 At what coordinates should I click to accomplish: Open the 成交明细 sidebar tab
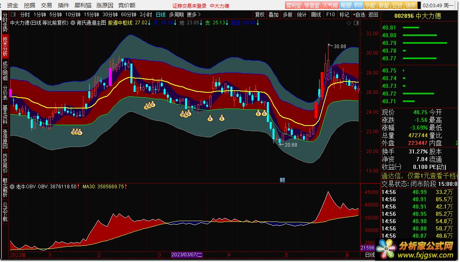coord(5,71)
